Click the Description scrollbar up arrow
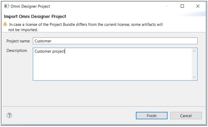 tap(194, 51)
